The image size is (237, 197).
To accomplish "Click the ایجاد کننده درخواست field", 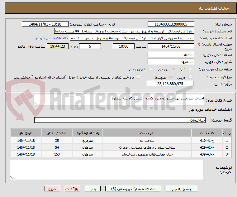I will [x=132, y=38].
